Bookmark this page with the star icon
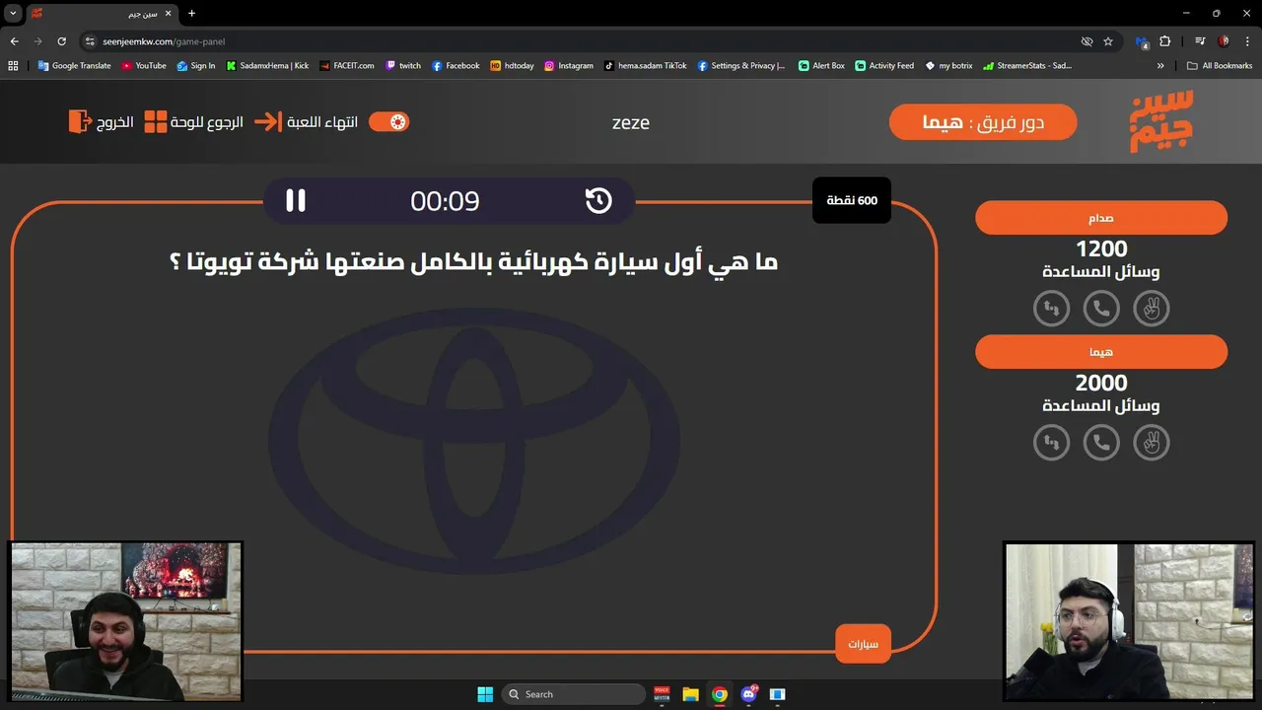 (1108, 41)
